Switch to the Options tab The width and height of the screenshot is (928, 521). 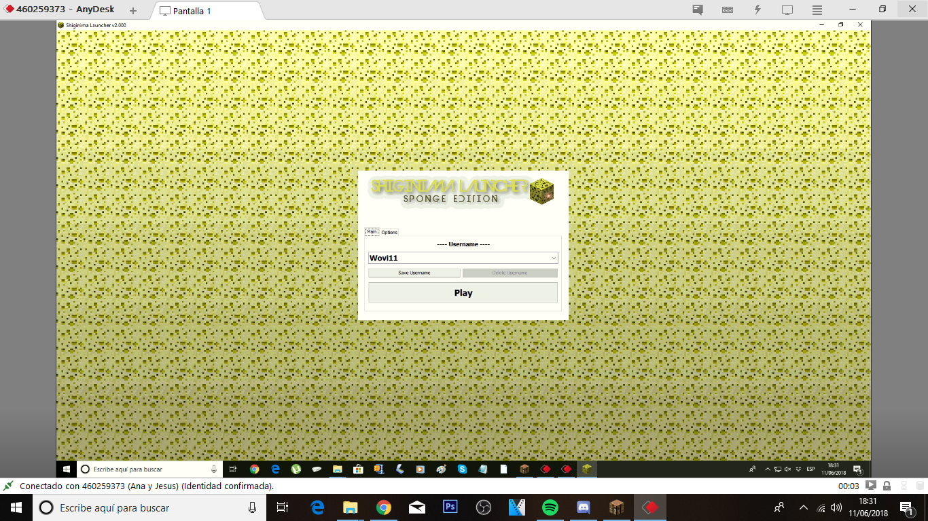[389, 232]
